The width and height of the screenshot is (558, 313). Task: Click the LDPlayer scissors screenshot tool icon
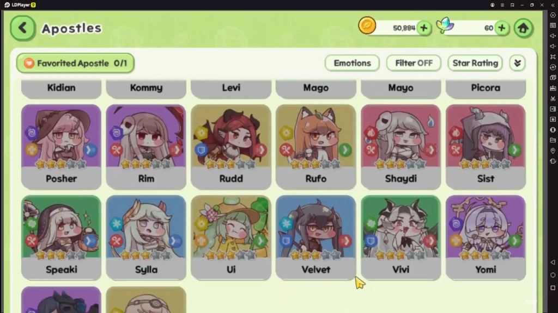click(553, 99)
